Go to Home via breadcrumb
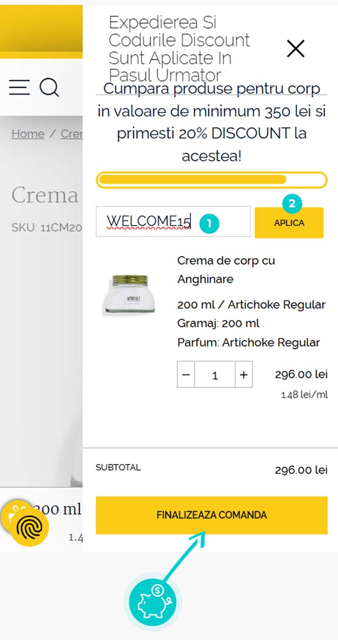The width and height of the screenshot is (338, 640). pos(28,134)
